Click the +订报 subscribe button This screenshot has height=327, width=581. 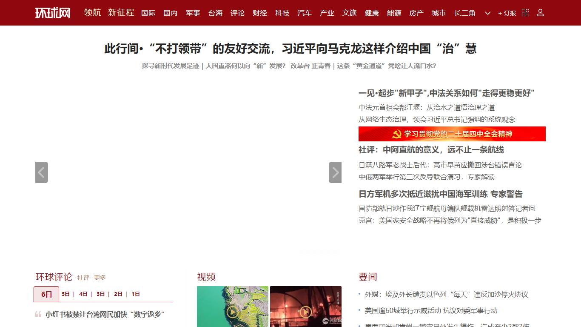[x=507, y=13]
